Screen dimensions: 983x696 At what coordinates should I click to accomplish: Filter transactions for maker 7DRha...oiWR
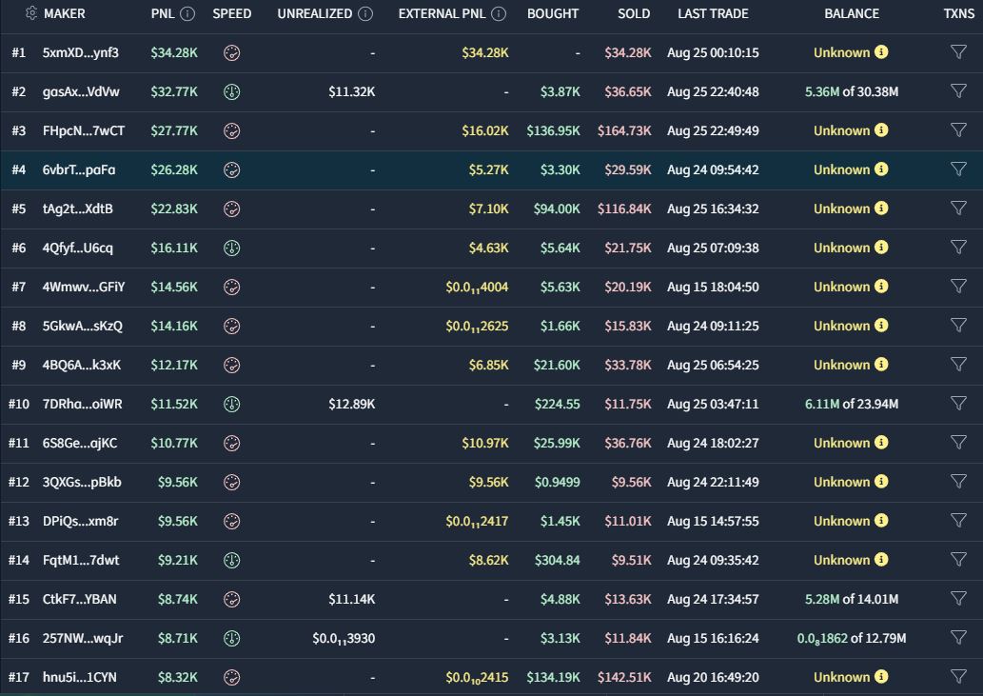click(958, 403)
